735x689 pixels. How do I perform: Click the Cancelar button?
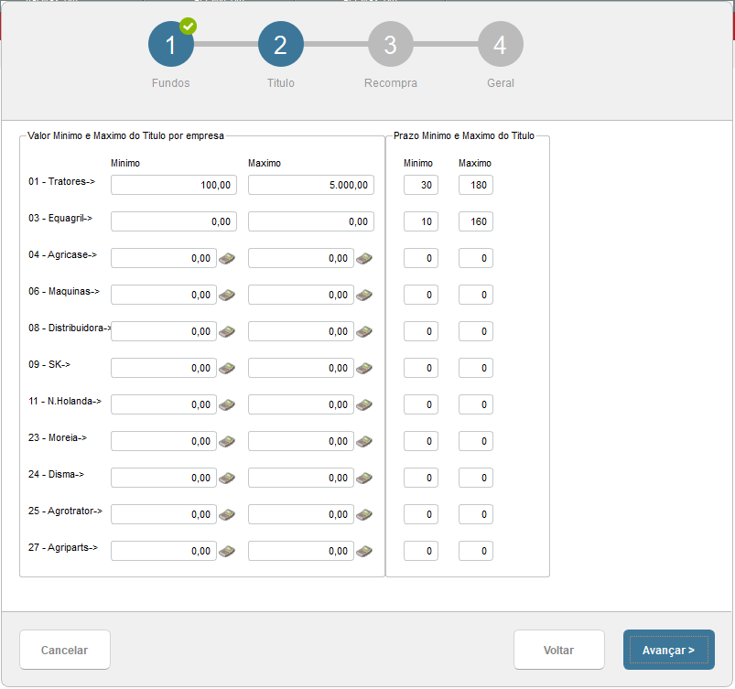pyautogui.click(x=65, y=650)
